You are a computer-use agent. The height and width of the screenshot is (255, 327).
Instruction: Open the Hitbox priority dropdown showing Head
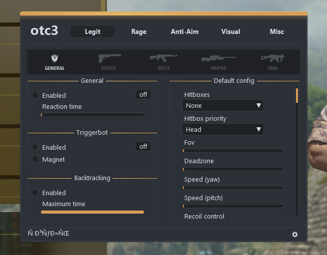[x=223, y=129]
